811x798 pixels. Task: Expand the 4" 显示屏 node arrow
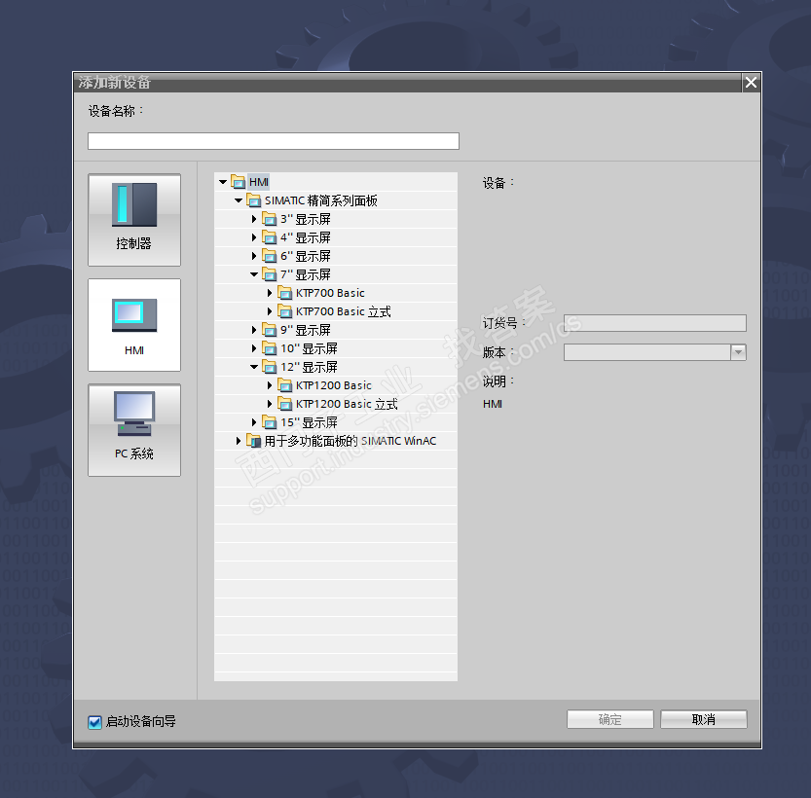(x=254, y=237)
